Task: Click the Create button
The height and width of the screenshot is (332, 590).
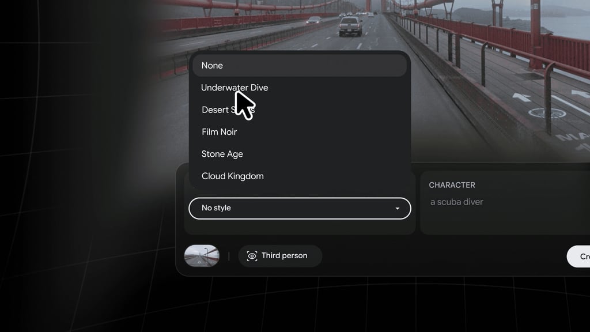Action: pyautogui.click(x=578, y=256)
